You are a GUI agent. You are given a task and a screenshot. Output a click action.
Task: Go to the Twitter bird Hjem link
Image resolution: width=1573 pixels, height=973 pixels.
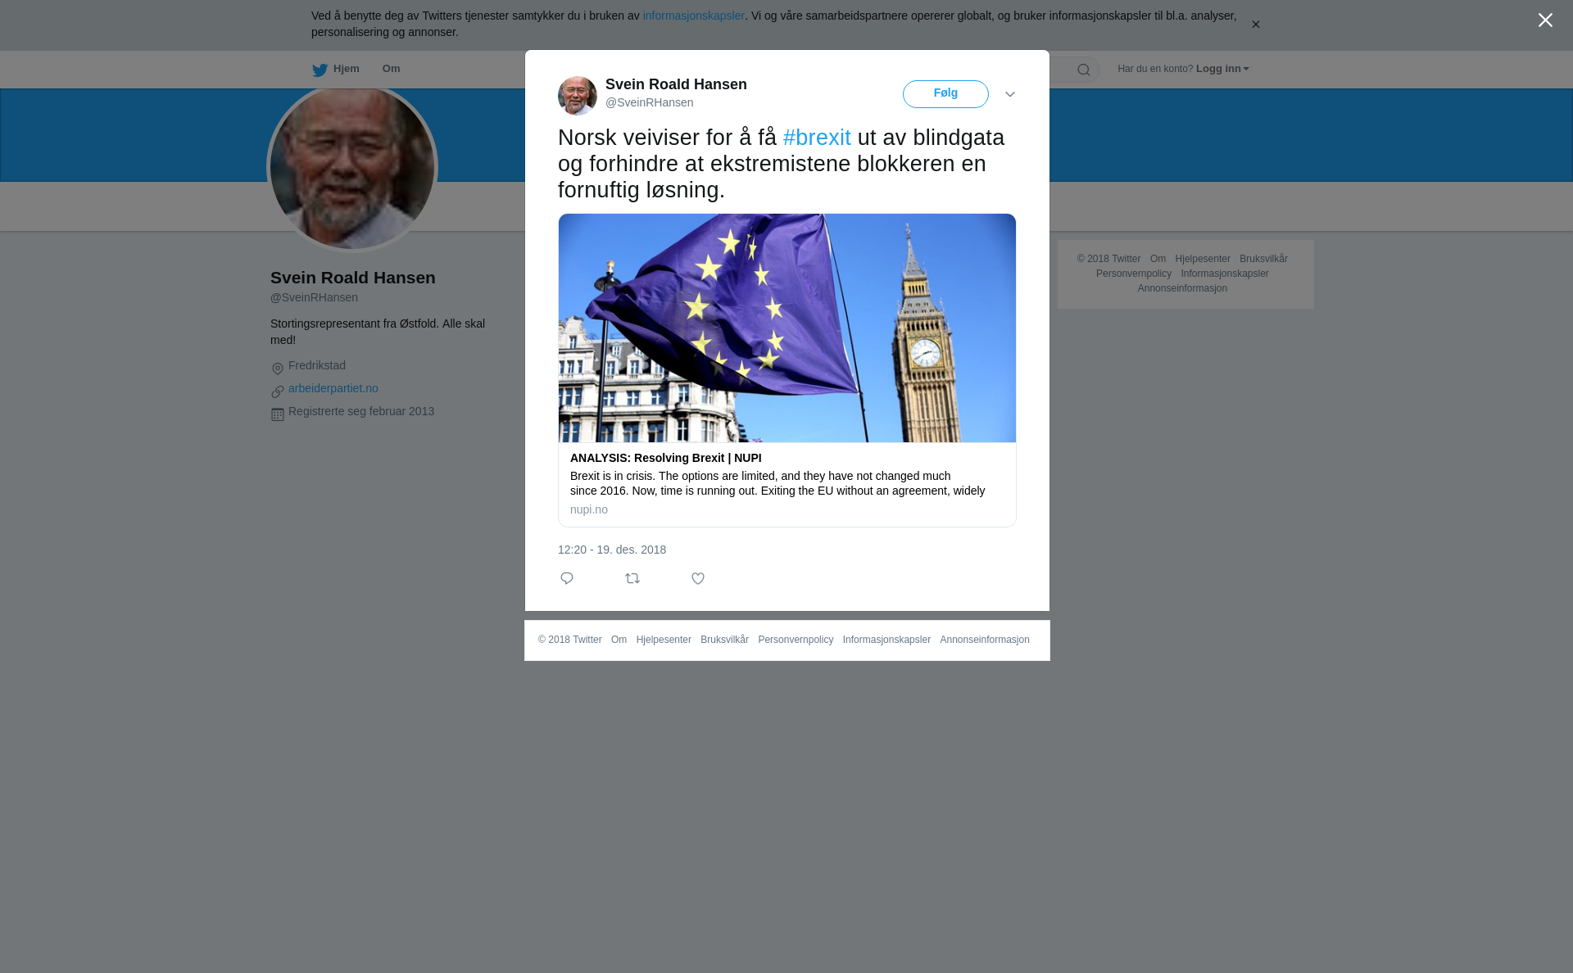point(336,70)
